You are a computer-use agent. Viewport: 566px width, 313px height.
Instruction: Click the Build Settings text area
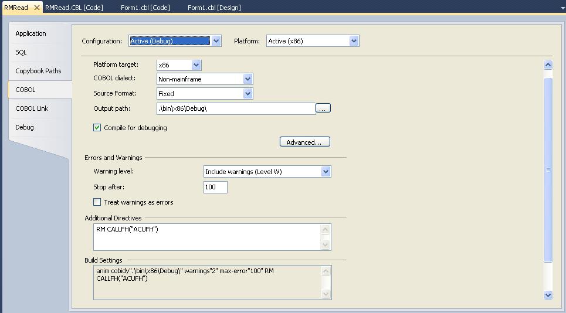(x=208, y=283)
